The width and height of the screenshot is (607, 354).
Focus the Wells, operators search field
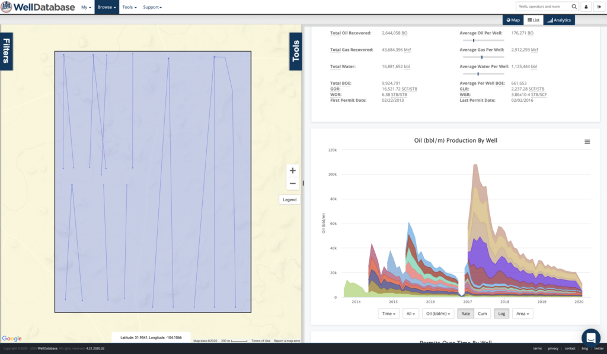click(543, 7)
